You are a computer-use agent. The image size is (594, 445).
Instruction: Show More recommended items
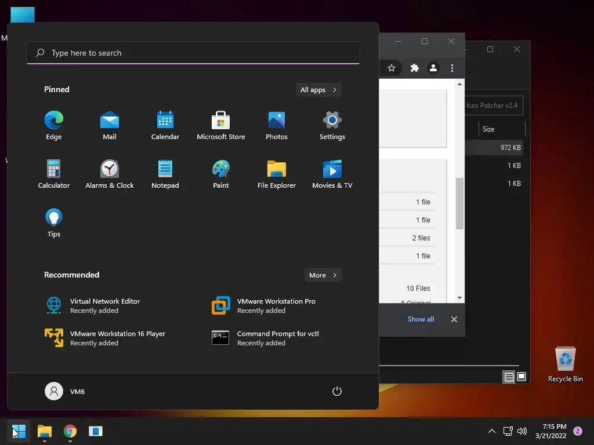(323, 275)
